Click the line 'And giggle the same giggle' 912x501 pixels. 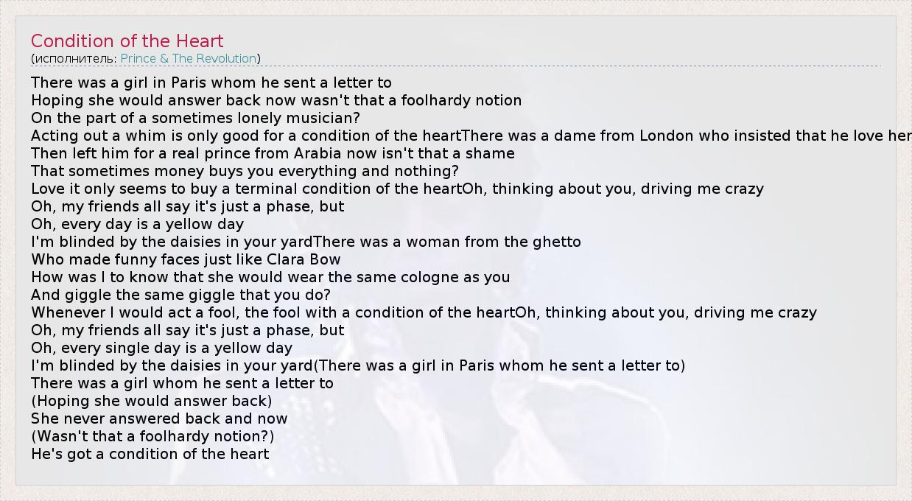point(180,295)
